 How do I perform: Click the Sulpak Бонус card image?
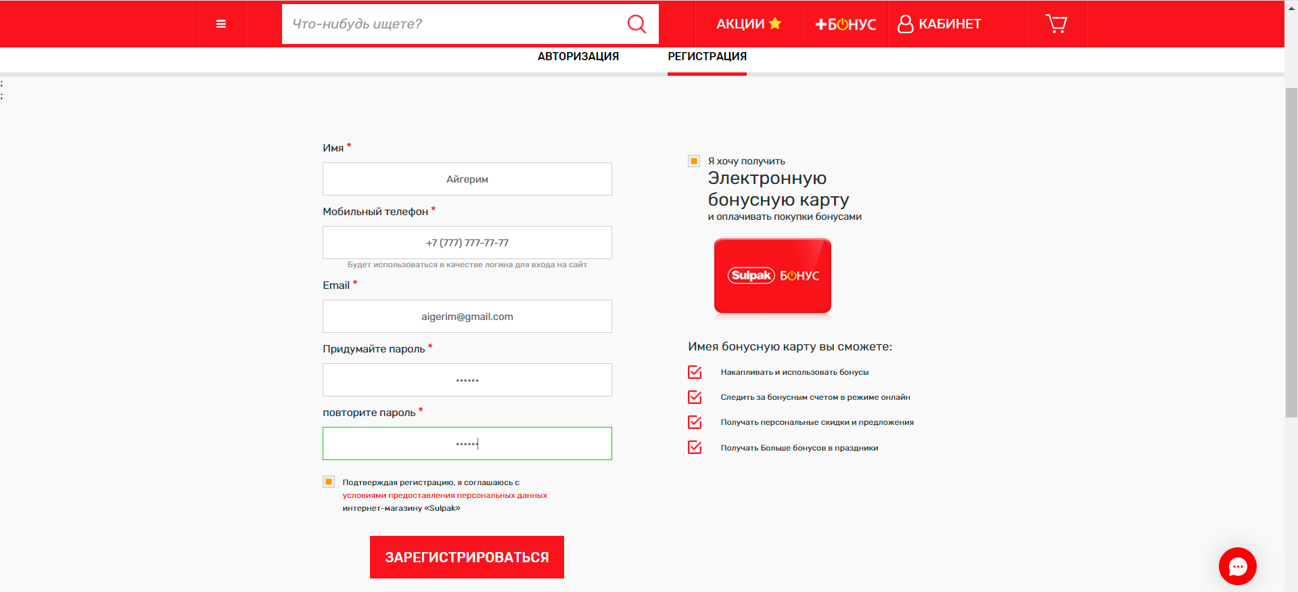(x=772, y=275)
